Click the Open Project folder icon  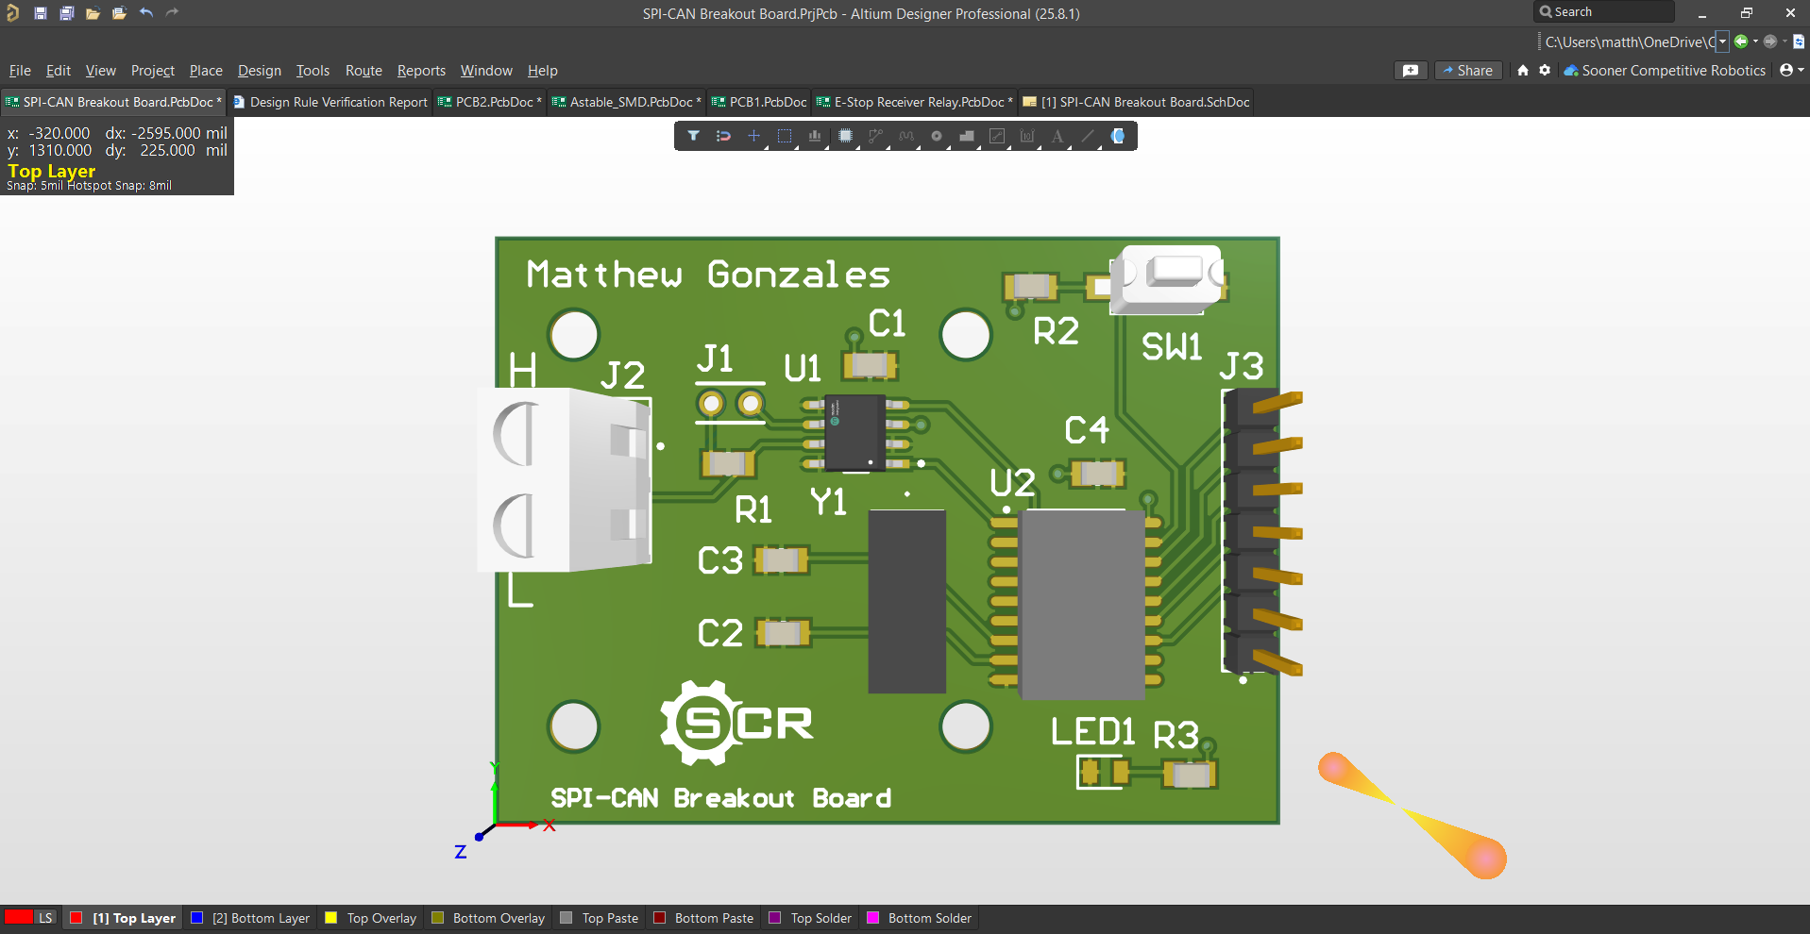click(x=119, y=13)
